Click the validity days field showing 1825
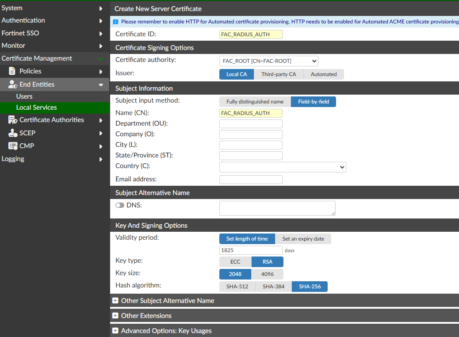This screenshot has width=459, height=337. coord(251,250)
